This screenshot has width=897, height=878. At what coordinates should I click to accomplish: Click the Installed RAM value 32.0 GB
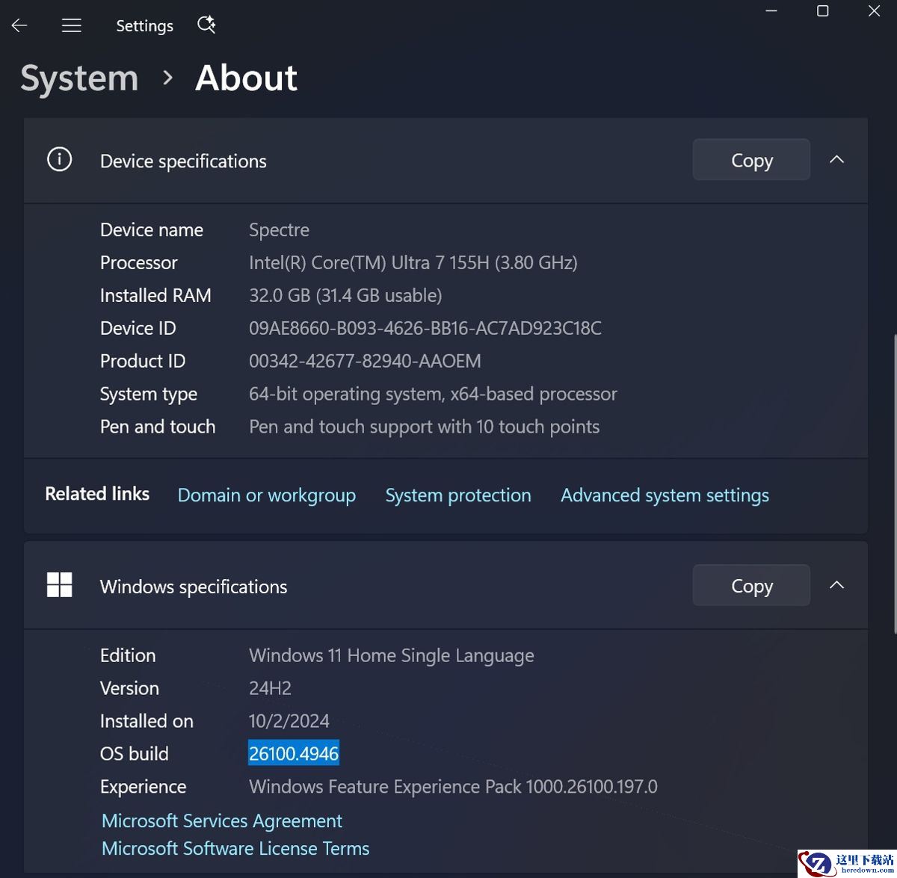pyautogui.click(x=345, y=295)
